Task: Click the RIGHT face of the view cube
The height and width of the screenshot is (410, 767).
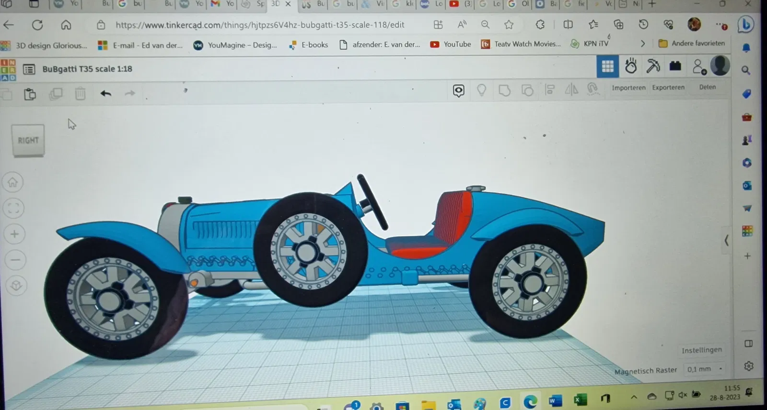Action: pyautogui.click(x=28, y=140)
